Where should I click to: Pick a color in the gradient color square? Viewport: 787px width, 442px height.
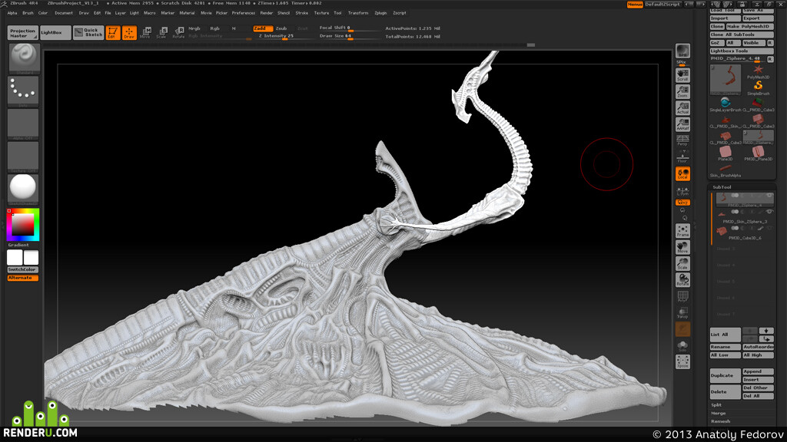22,225
